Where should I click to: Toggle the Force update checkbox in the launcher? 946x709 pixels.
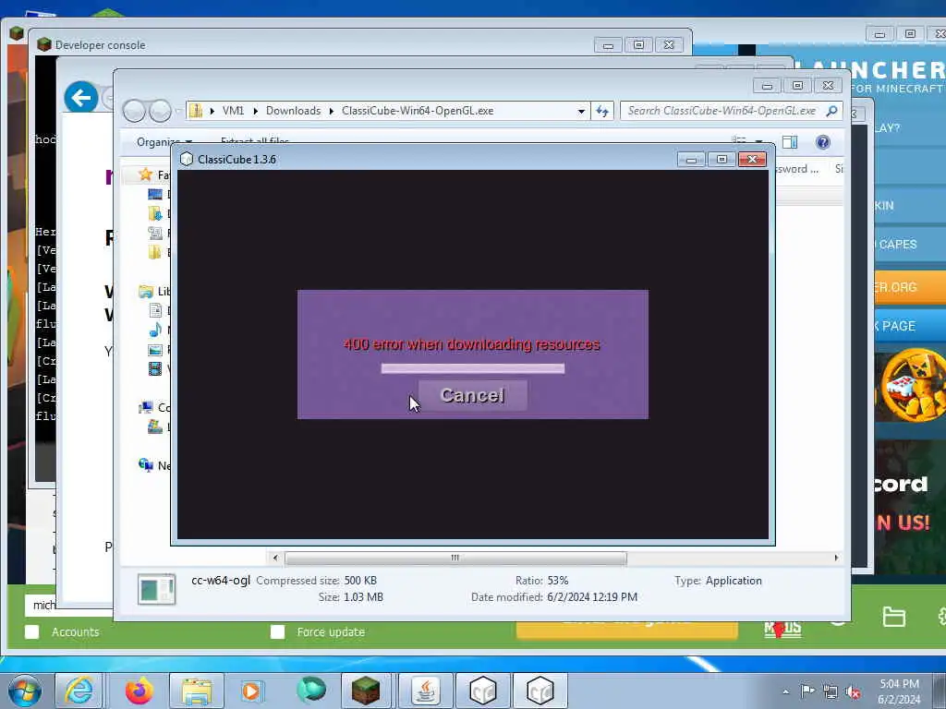[x=277, y=631]
